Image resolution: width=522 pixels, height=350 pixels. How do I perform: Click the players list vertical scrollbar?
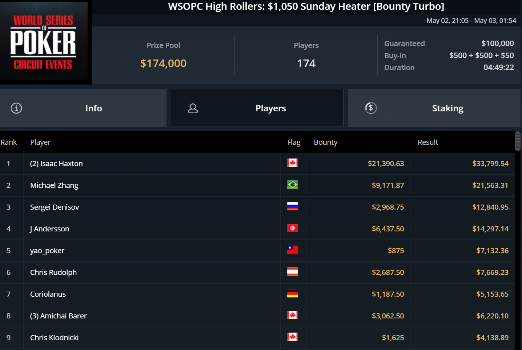[x=518, y=141]
